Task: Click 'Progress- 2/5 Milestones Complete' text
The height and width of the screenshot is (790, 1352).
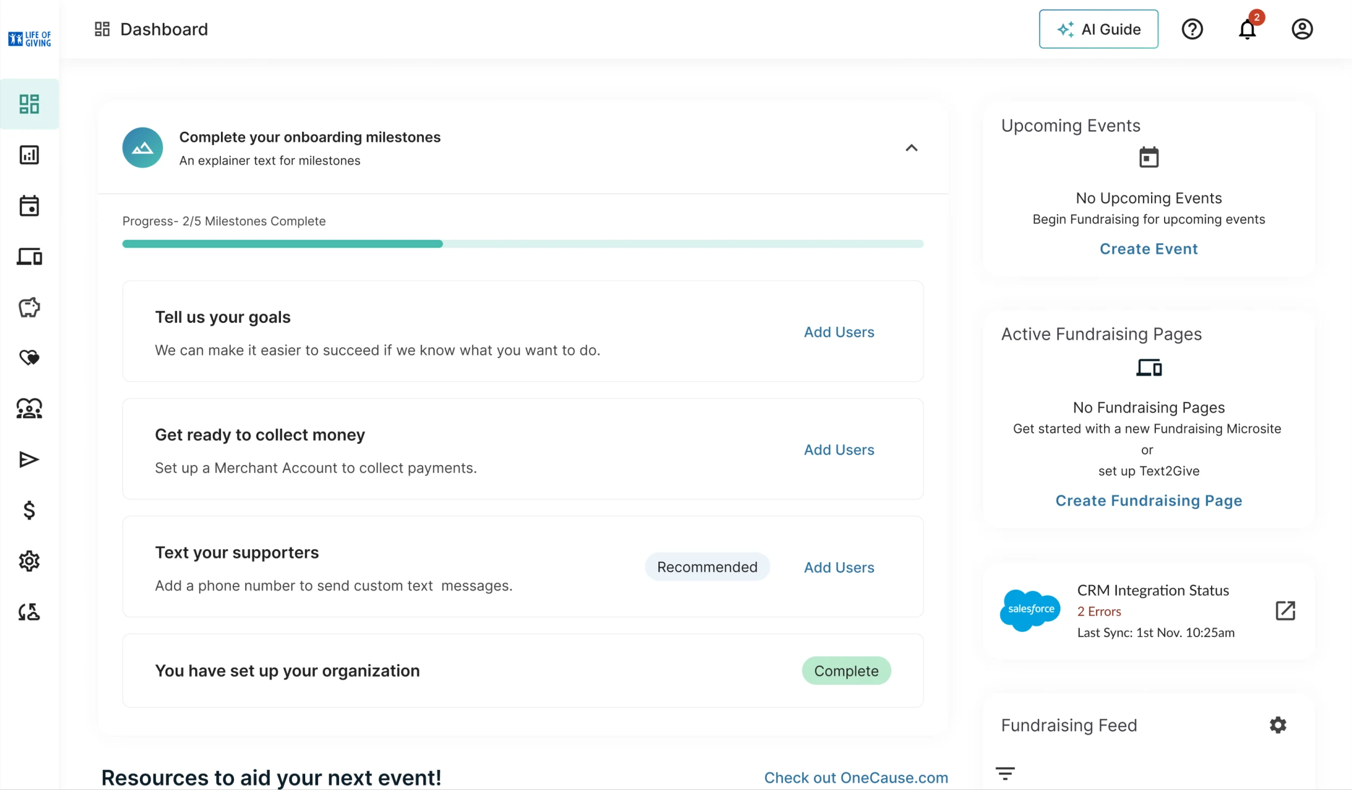Action: tap(224, 221)
